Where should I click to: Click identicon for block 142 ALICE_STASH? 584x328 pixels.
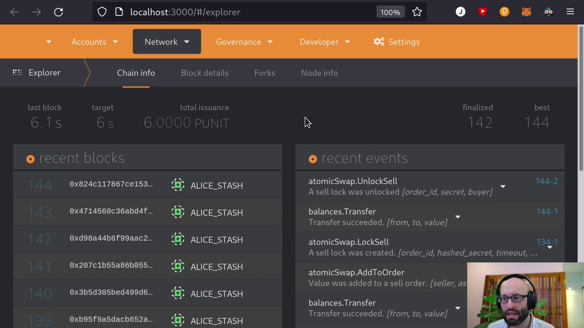click(178, 240)
